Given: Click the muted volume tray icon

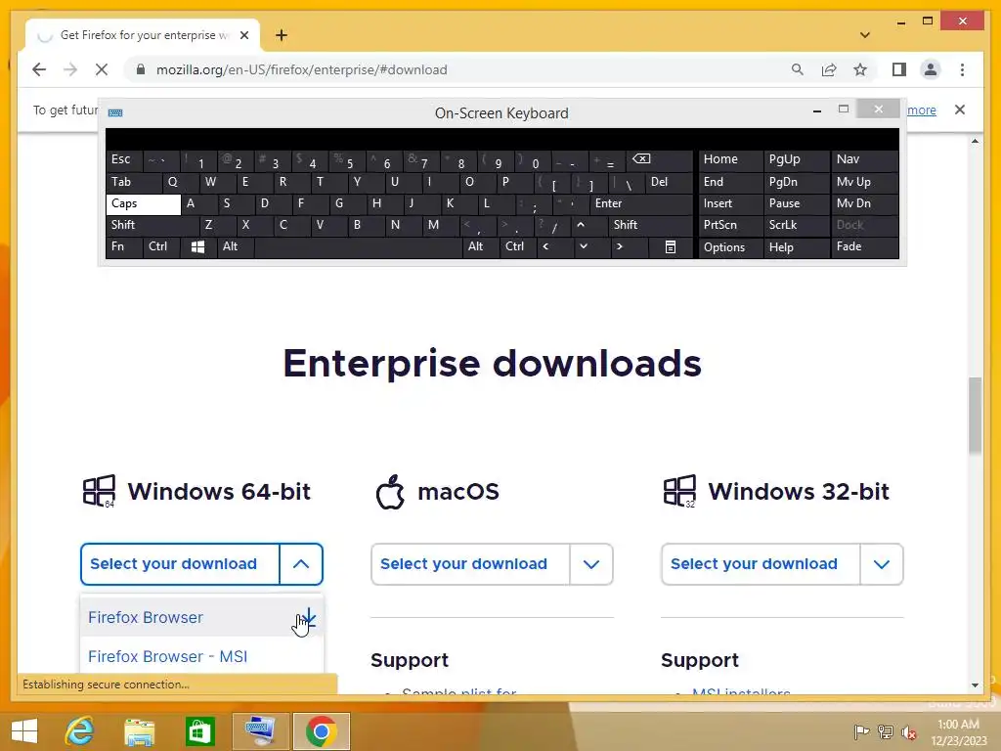Looking at the screenshot, I should point(908,731).
